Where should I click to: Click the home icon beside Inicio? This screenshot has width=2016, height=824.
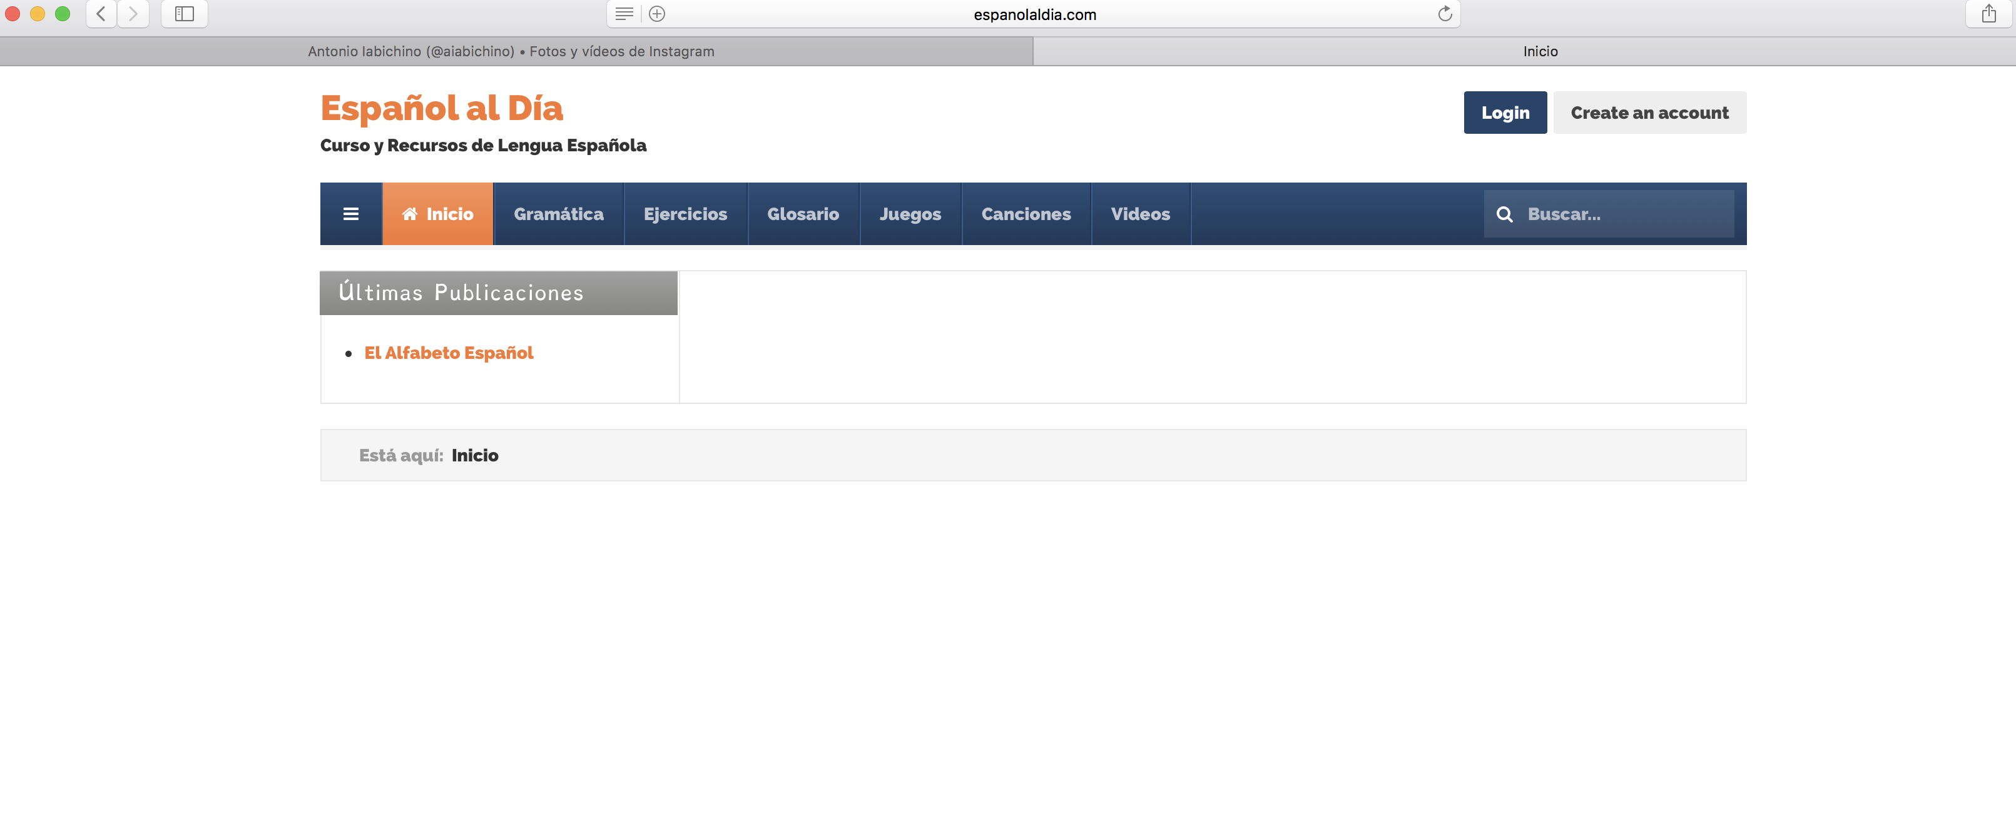tap(409, 213)
